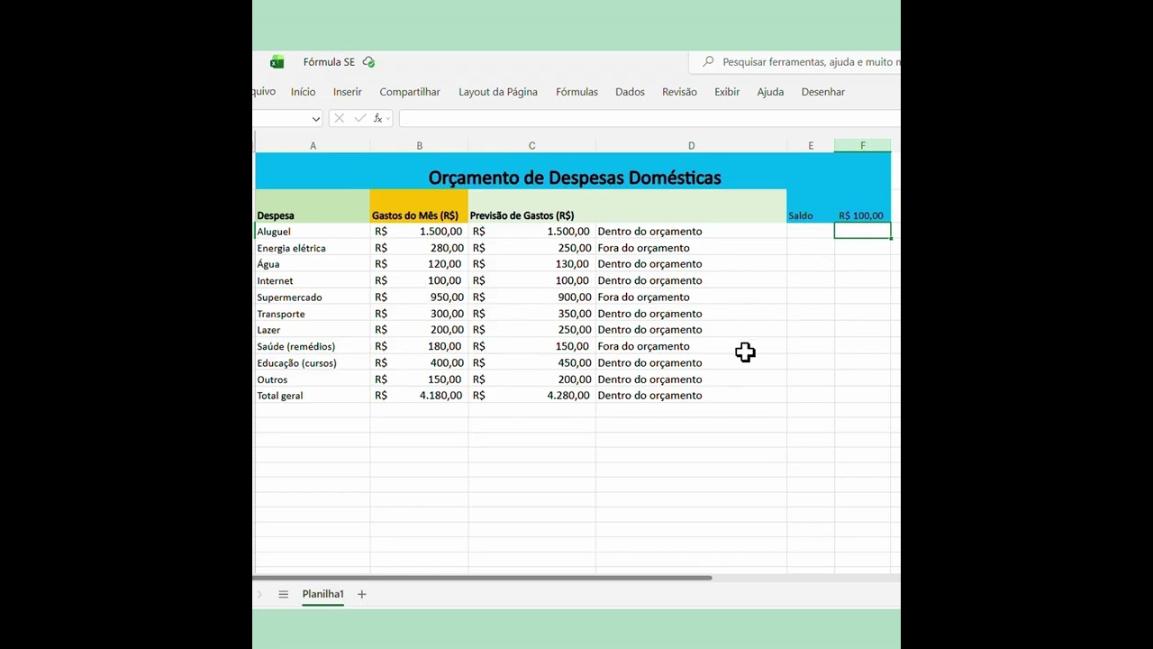
Task: Select the Total geral cell
Action: [x=313, y=396]
